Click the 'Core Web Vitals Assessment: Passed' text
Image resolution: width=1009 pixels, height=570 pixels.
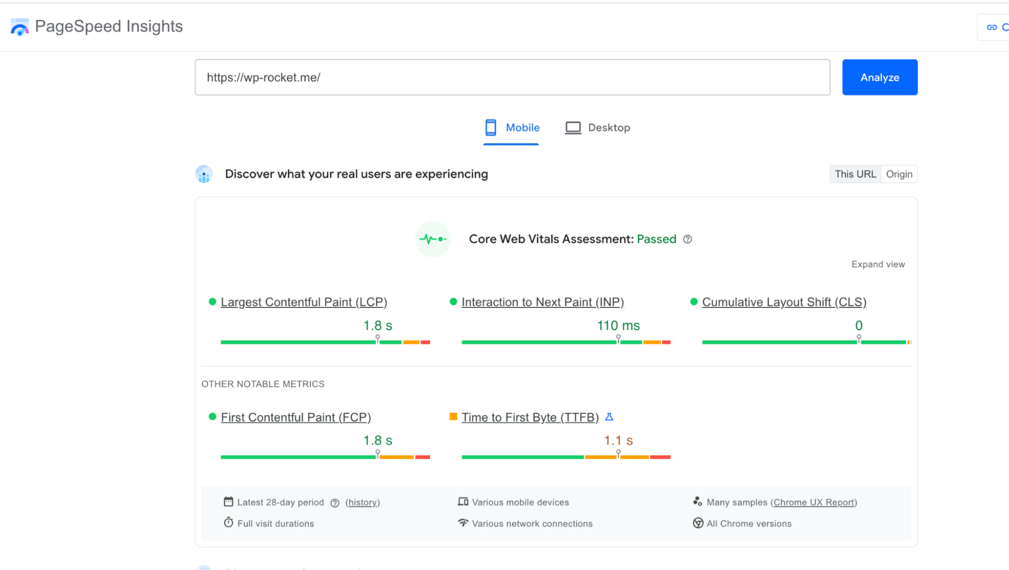[572, 239]
